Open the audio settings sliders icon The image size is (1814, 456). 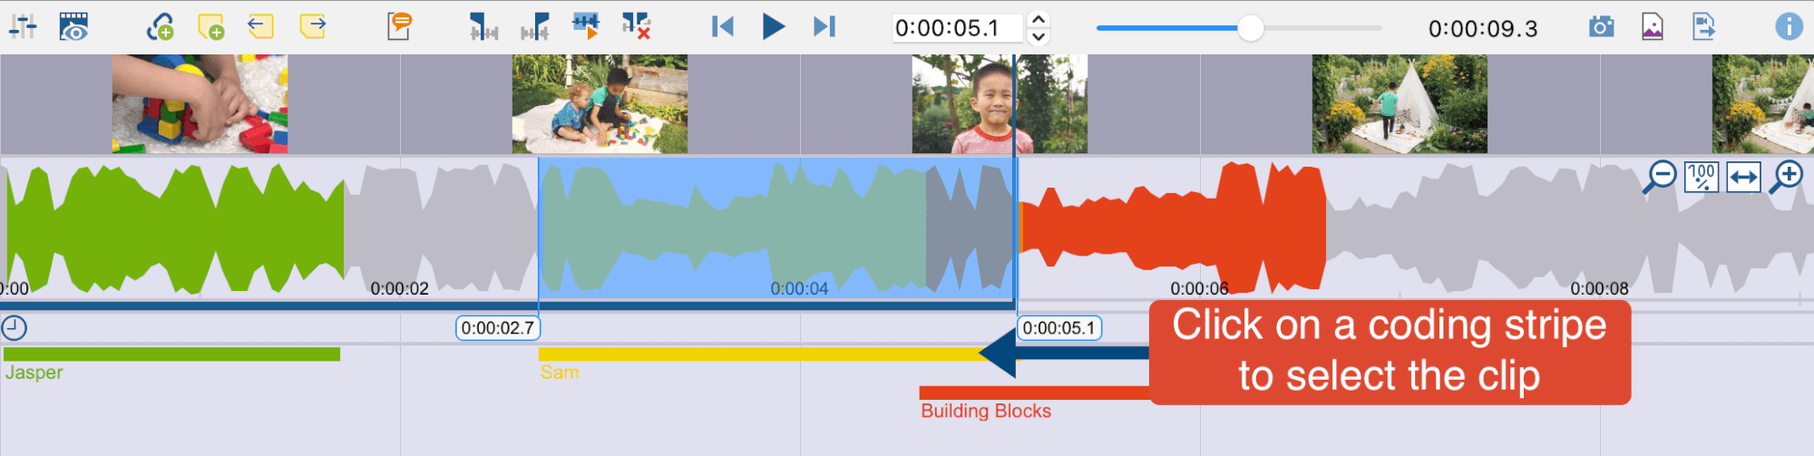pyautogui.click(x=23, y=26)
